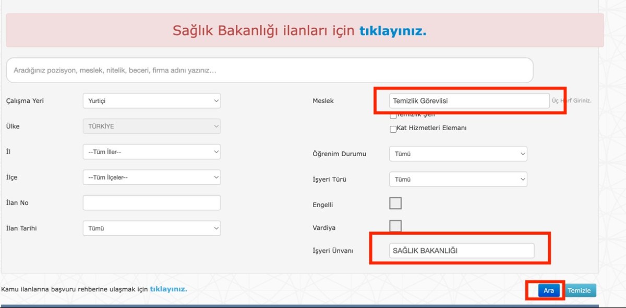Enable the Engelli checkbox

(x=395, y=203)
